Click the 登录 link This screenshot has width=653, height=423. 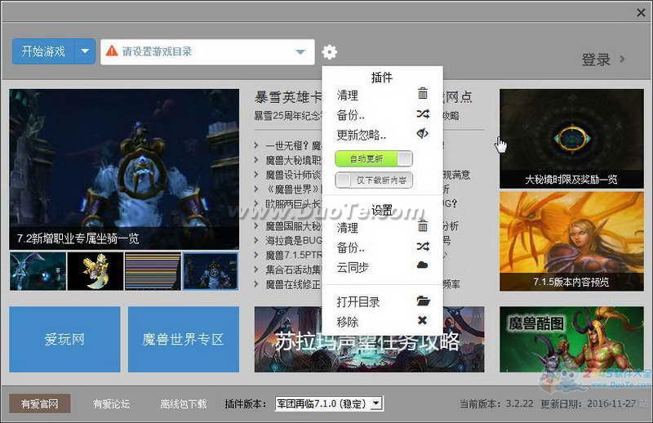(x=596, y=59)
